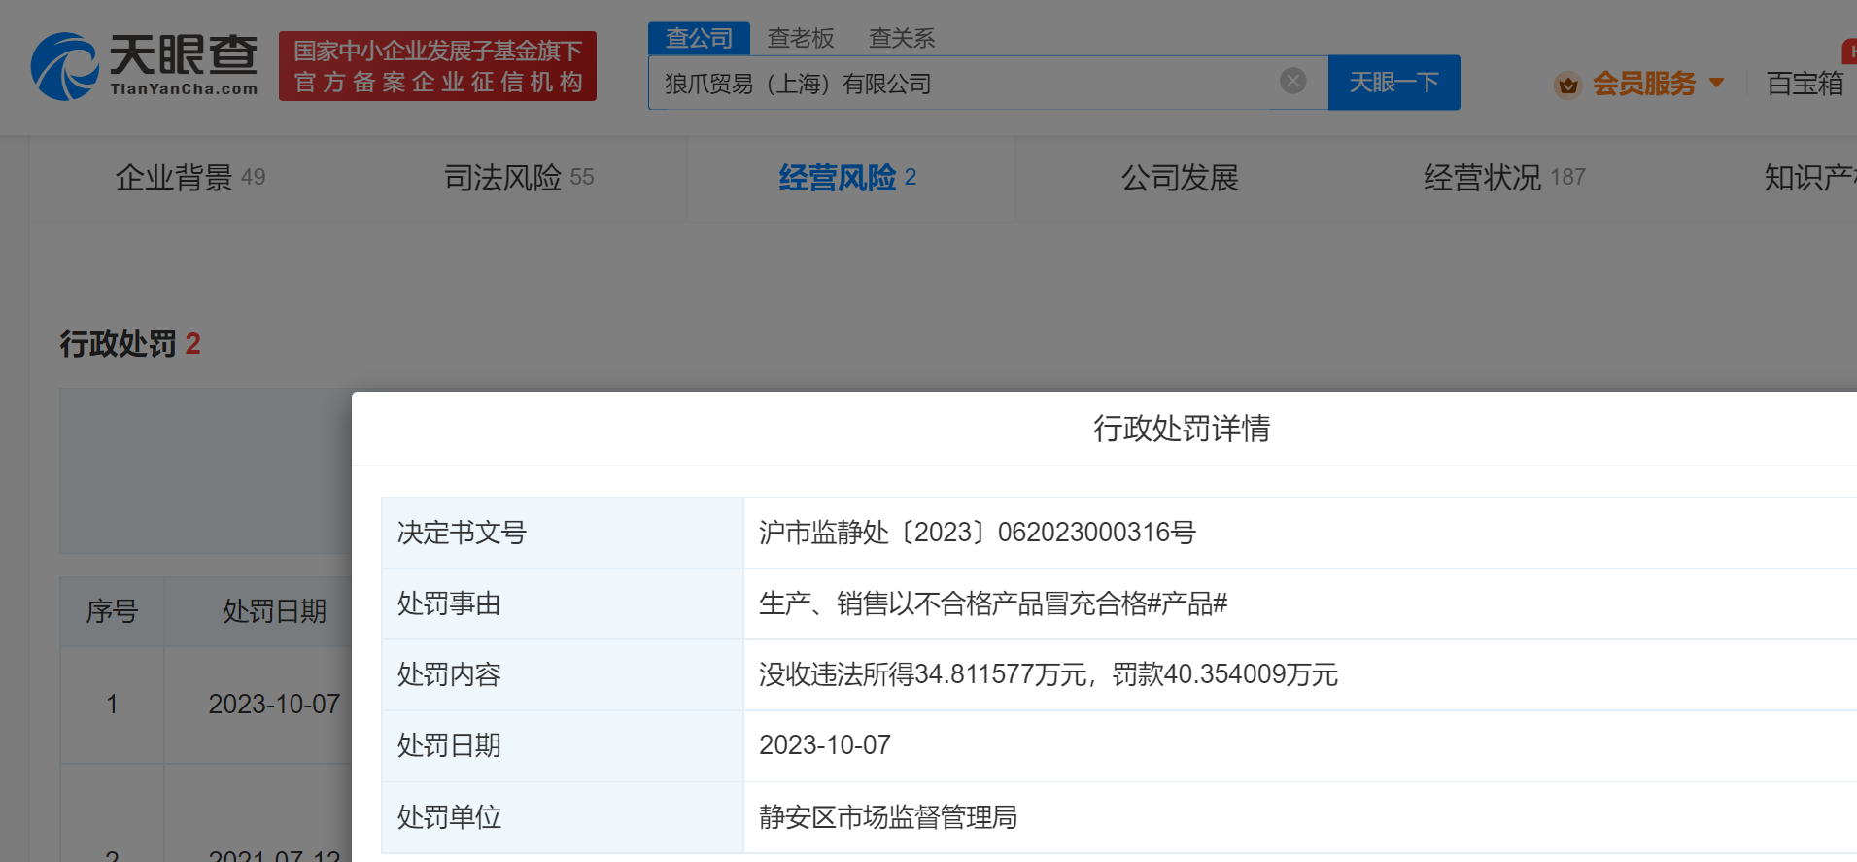Open the 百宝箱 menu

[1805, 84]
